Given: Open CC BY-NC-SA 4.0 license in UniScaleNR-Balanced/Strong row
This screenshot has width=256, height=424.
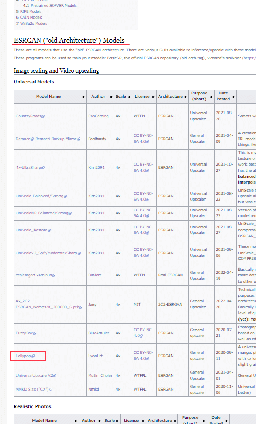Looking at the screenshot, I should [143, 213].
